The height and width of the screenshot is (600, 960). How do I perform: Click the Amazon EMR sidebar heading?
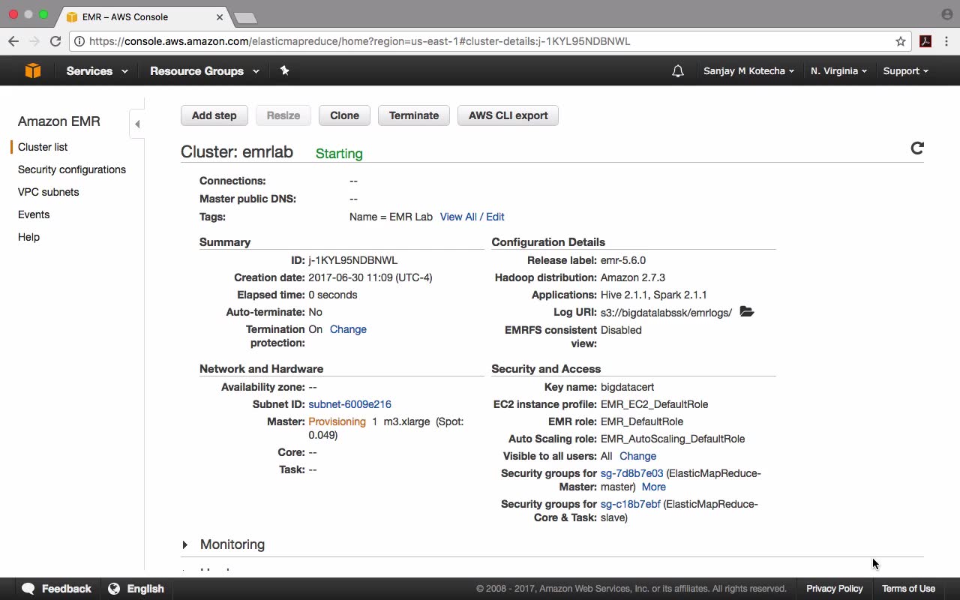pyautogui.click(x=58, y=121)
